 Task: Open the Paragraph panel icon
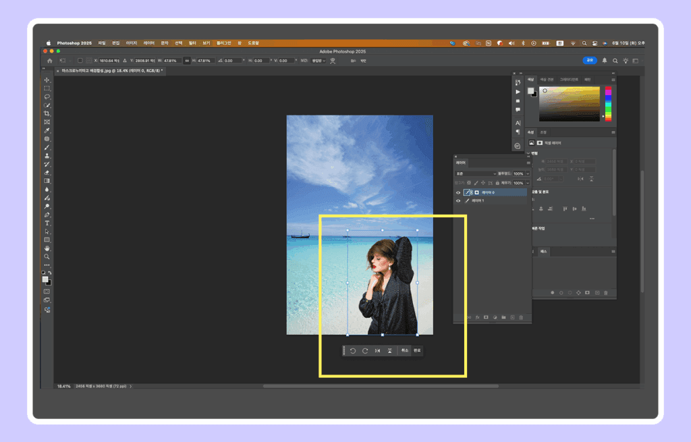coord(518,132)
